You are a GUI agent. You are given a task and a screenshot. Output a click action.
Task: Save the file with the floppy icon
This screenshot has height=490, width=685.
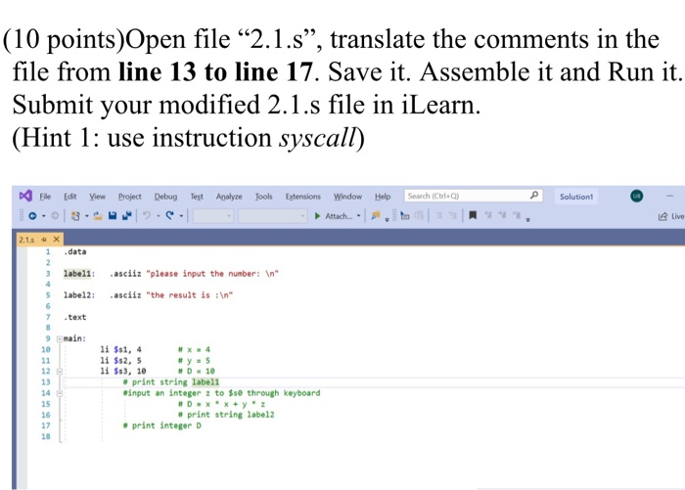tap(113, 216)
